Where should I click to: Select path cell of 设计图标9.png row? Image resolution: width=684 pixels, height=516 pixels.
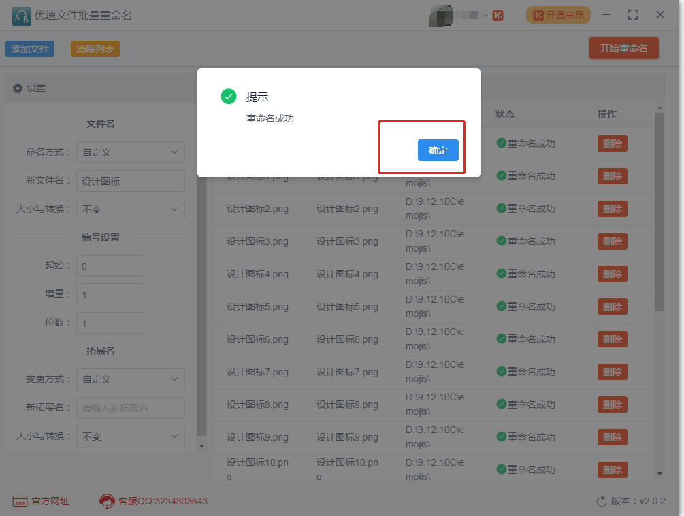(435, 437)
